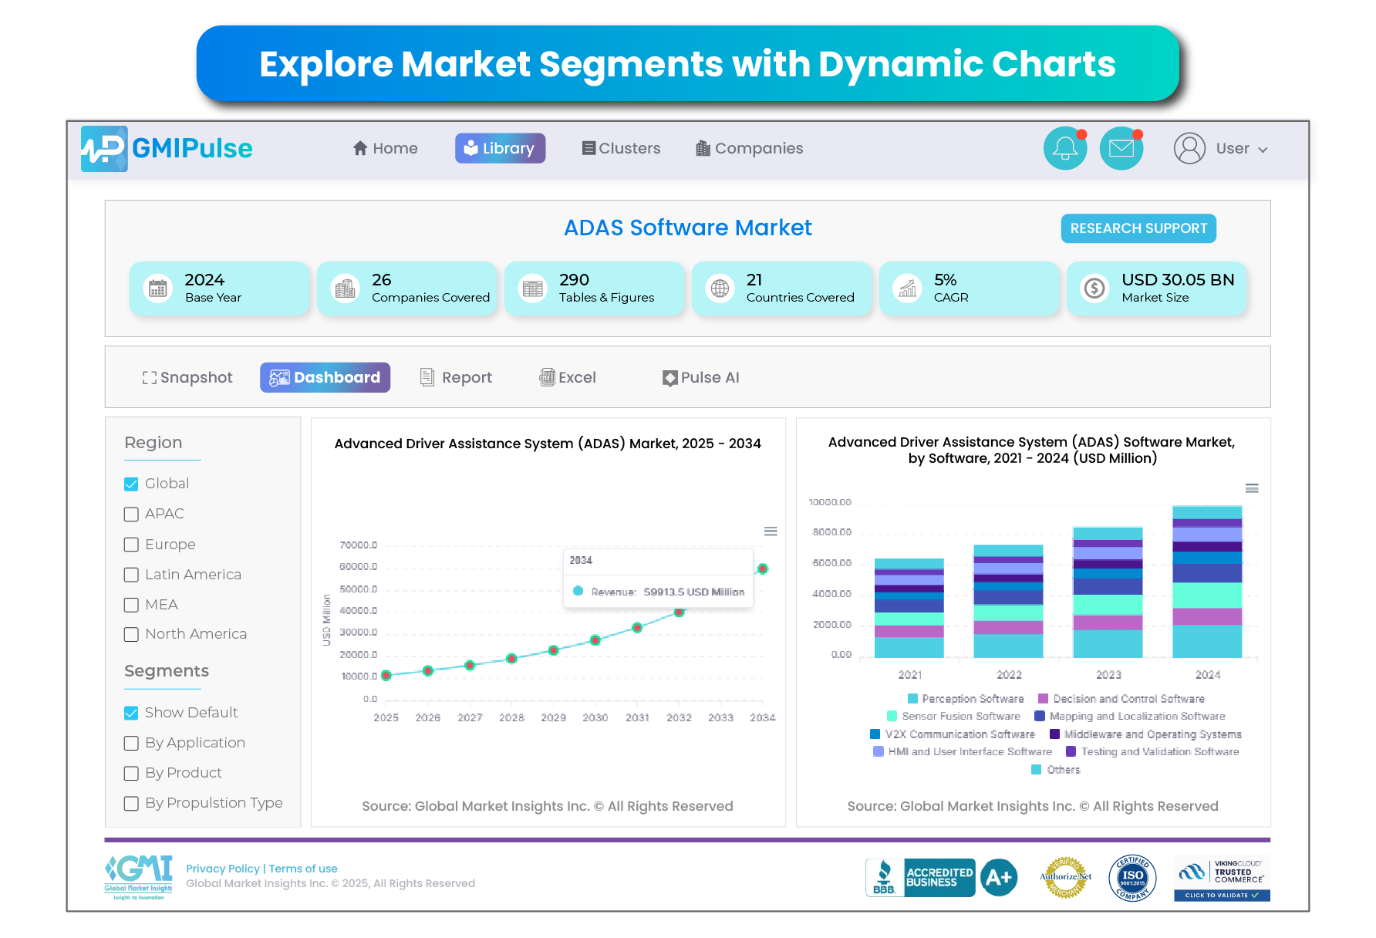This screenshot has height=938, width=1376.
Task: Open the bar chart's hamburger menu
Action: [x=1252, y=488]
